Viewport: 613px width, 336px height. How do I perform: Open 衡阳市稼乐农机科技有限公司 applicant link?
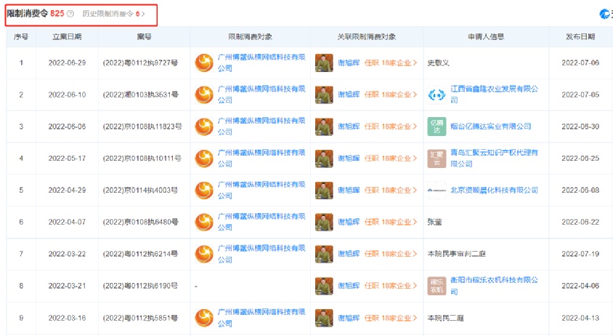coord(494,286)
